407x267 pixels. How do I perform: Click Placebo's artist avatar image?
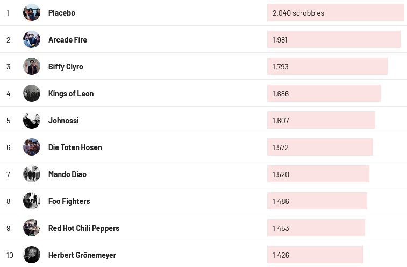[x=32, y=12]
